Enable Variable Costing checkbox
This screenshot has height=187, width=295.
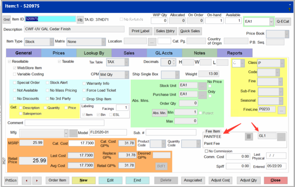(x=14, y=74)
